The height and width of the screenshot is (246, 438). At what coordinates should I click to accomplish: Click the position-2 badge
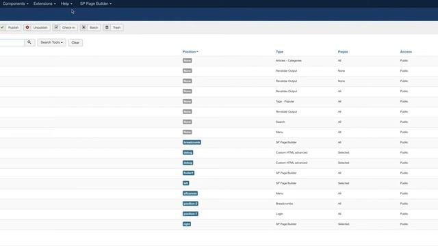(190, 204)
